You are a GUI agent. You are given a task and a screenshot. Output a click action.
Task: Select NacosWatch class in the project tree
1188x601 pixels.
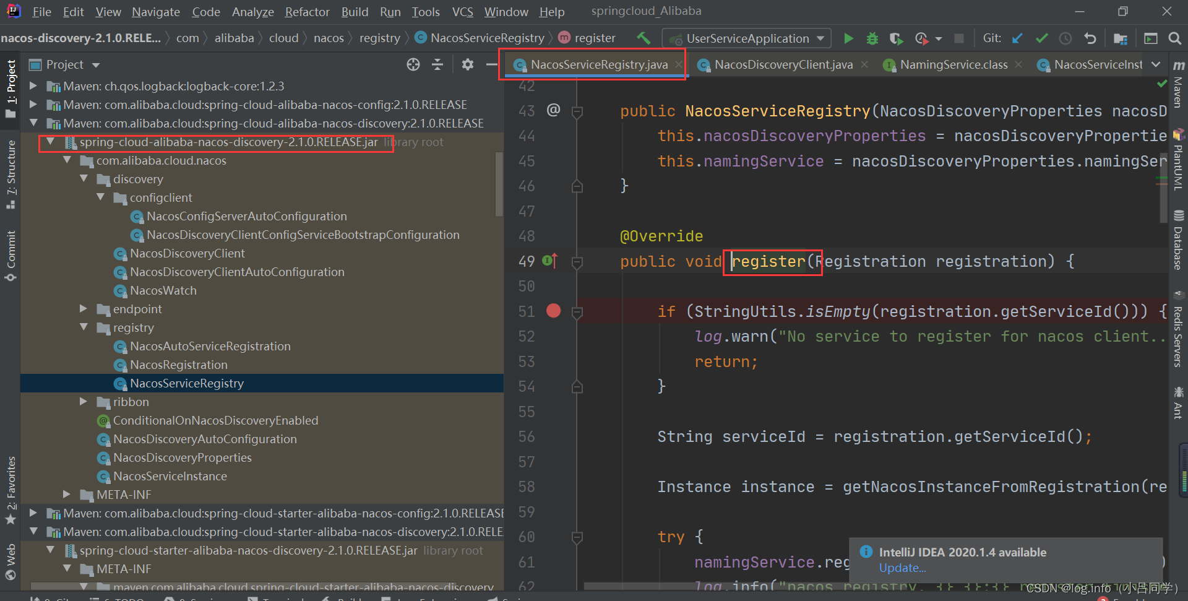coord(163,290)
